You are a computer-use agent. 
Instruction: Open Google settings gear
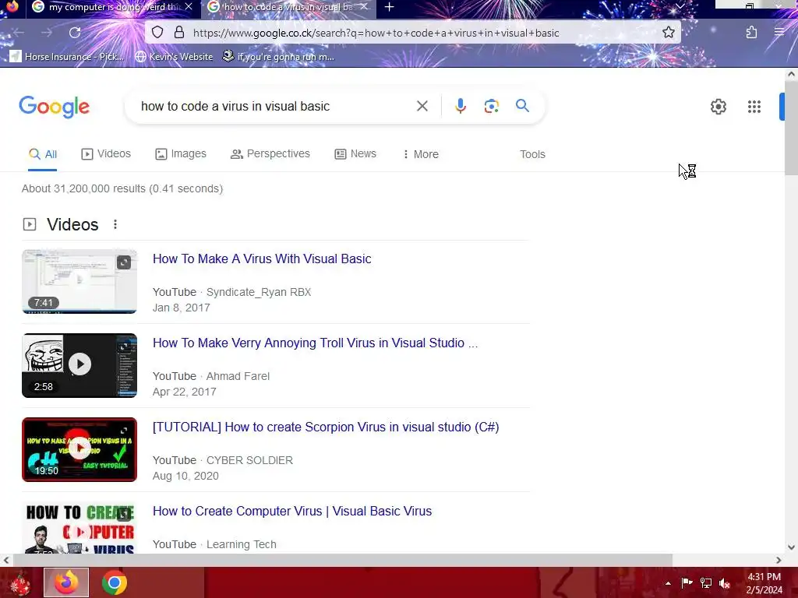coord(718,107)
